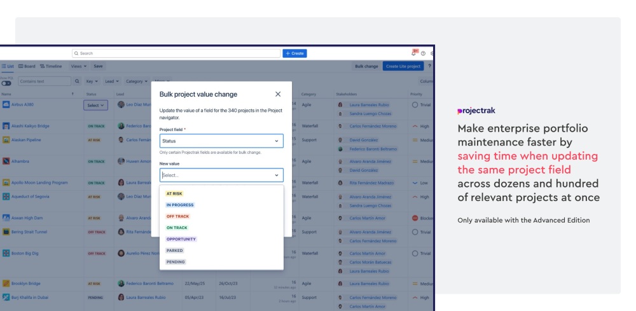The height and width of the screenshot is (311, 636).
Task: Click the Save button
Action: tap(98, 66)
